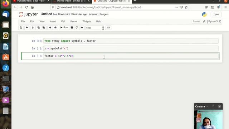This screenshot has width=229, height=129.
Task: Open Terminal from the dock
Action: click(x=6, y=79)
